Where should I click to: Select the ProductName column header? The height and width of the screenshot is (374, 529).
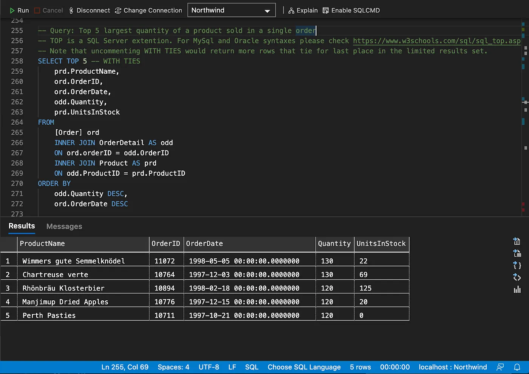[x=83, y=244]
